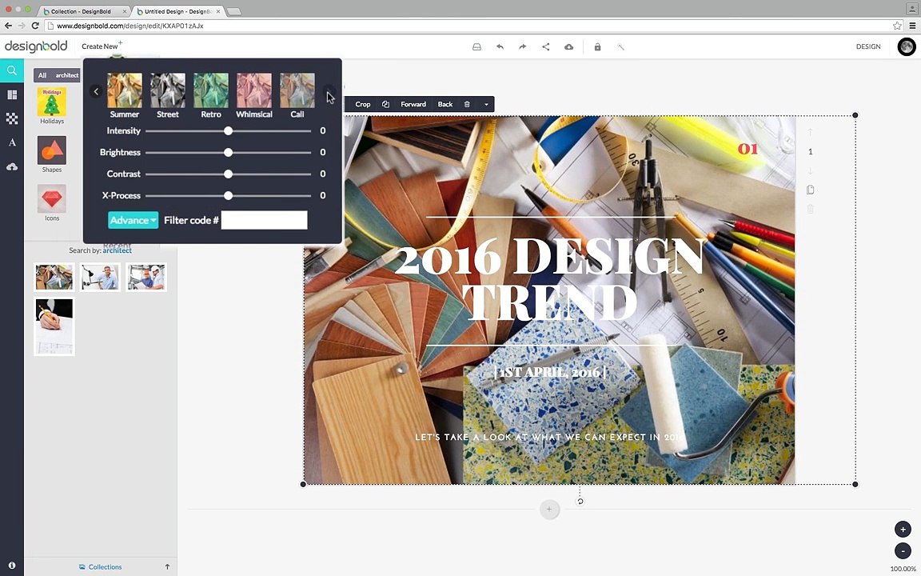This screenshot has width=921, height=576.
Task: Adjust the Intensity slider handle
Action: coord(228,131)
